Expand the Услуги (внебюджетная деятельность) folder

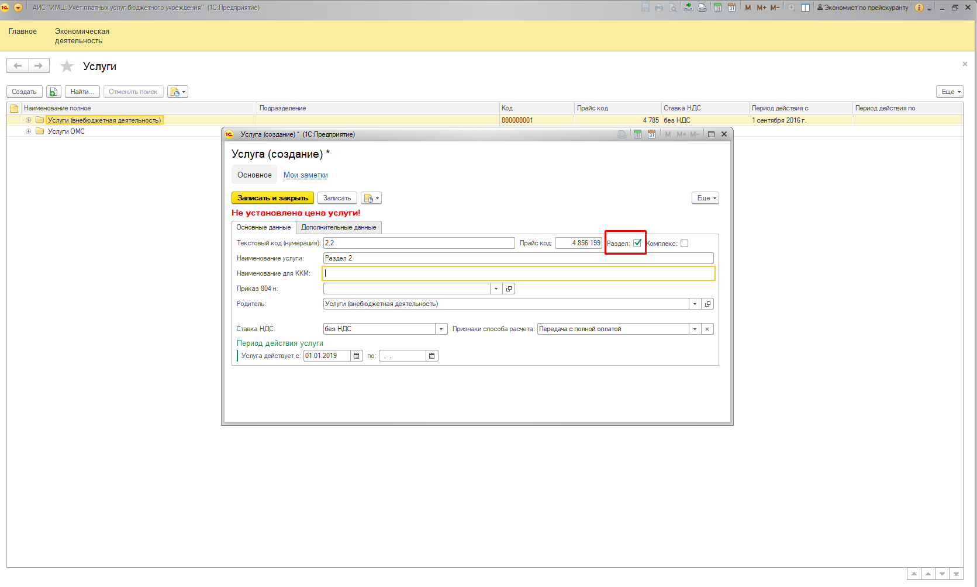tap(28, 120)
